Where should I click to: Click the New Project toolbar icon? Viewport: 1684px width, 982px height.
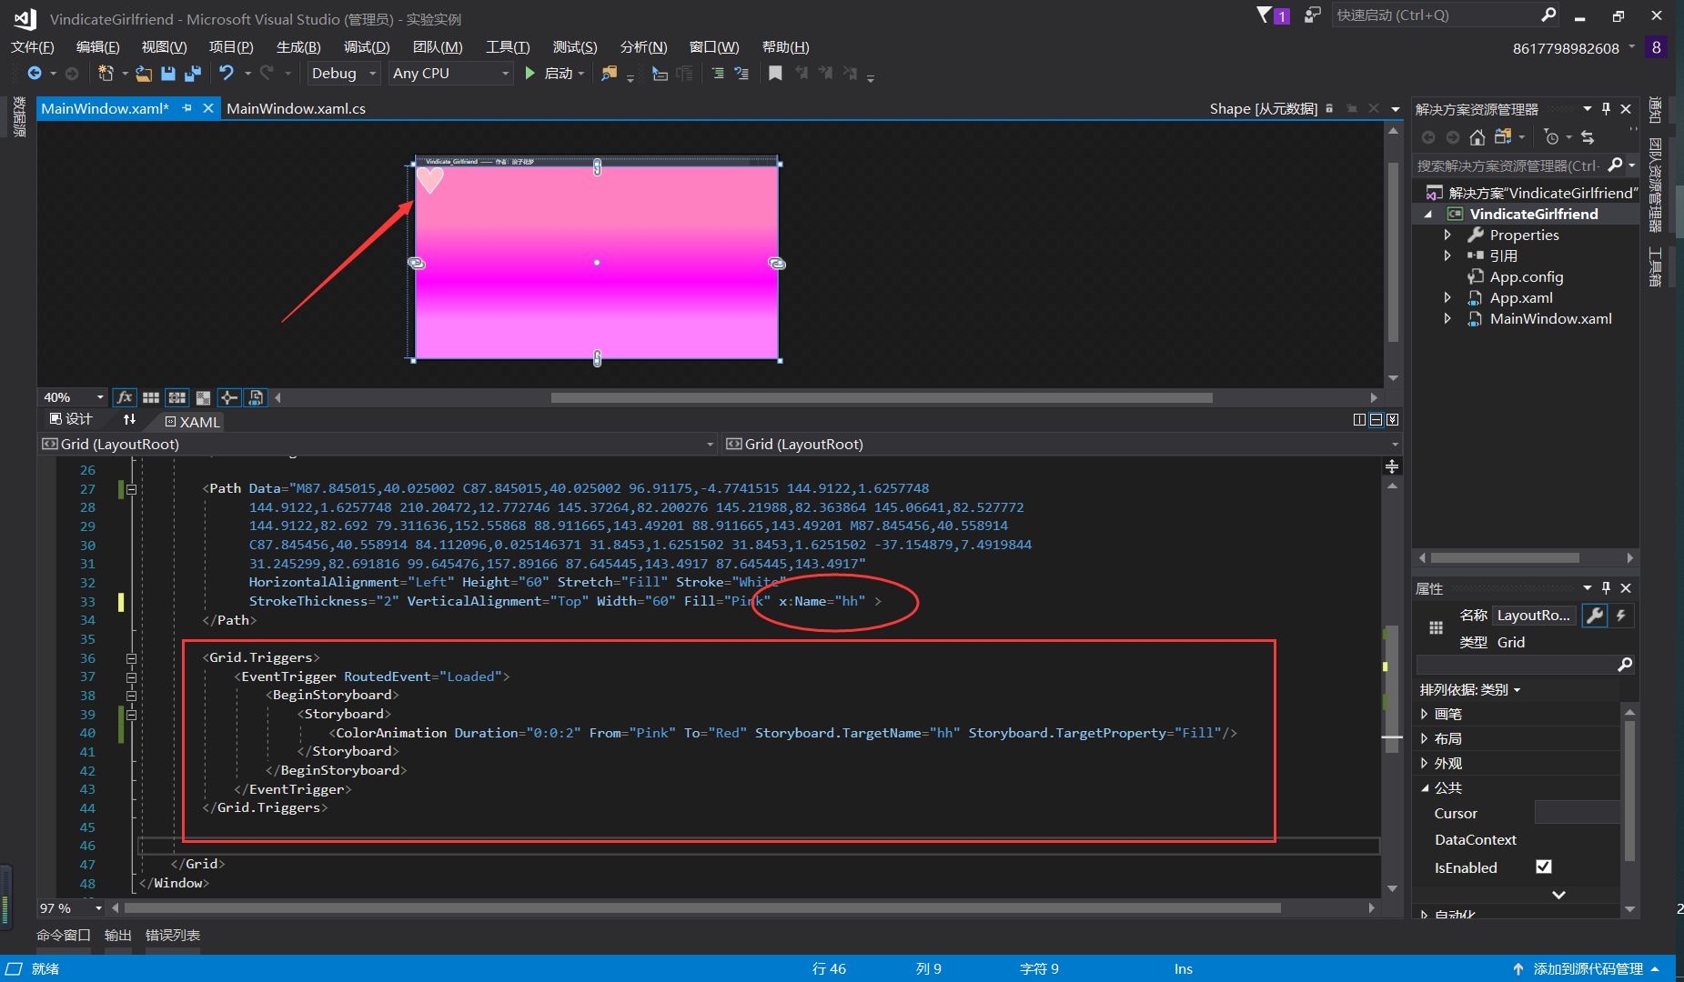(x=106, y=73)
